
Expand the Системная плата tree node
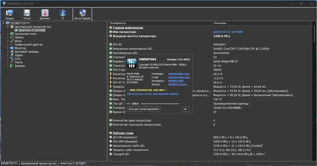8,34
